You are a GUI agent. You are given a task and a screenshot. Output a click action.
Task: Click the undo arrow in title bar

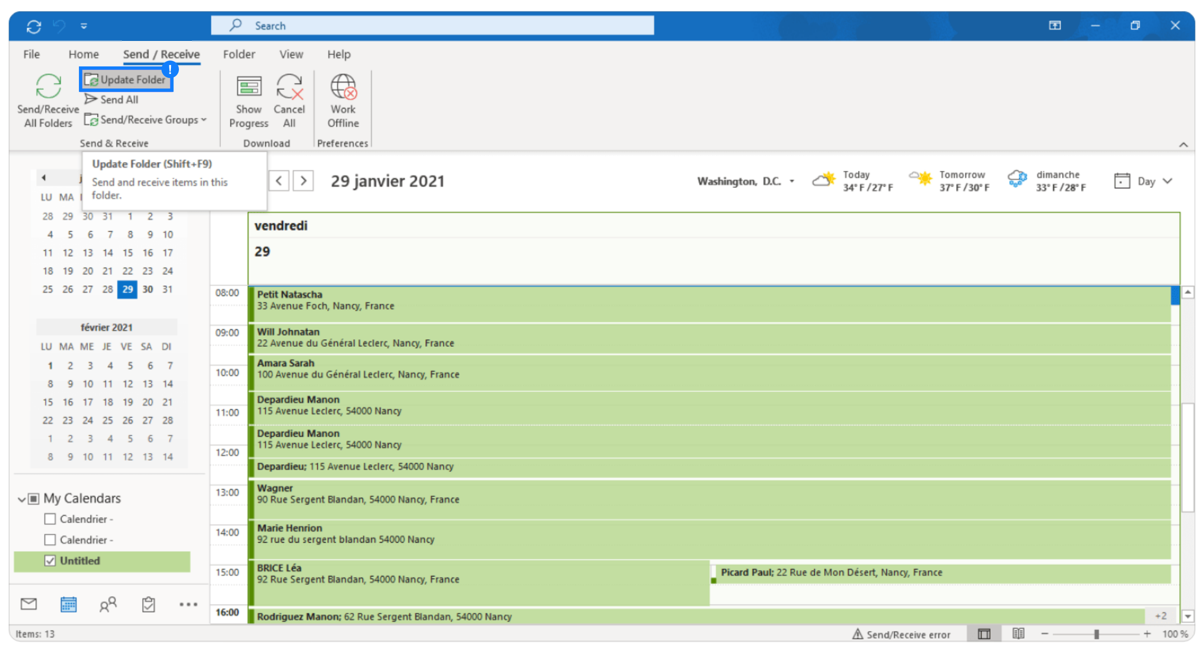pyautogui.click(x=59, y=25)
